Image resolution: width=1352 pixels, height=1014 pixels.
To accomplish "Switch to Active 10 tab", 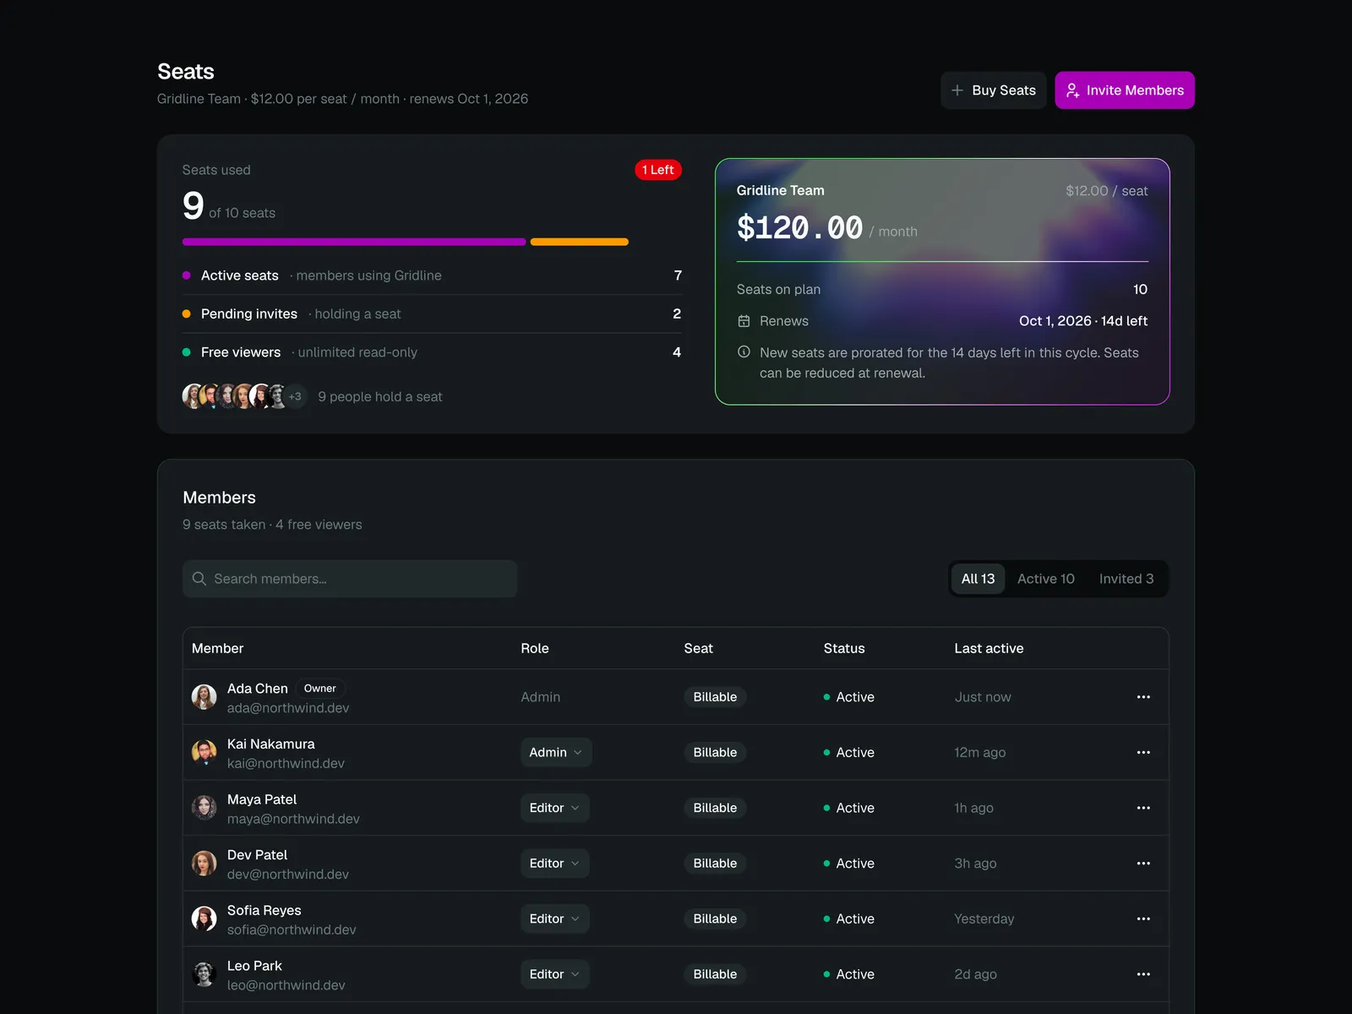I will [1046, 579].
